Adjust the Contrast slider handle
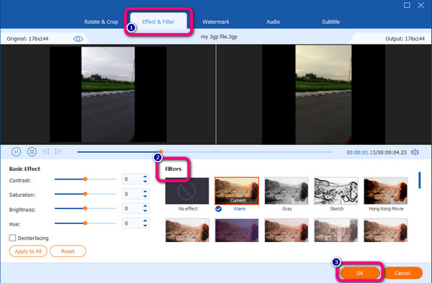Viewport: 432px width, 283px height. coord(86,179)
